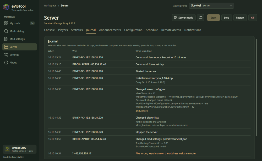Image resolution: width=262 pixels, height=161 pixels.
Task: Go to the Configuration tab
Action: pos(133,30)
